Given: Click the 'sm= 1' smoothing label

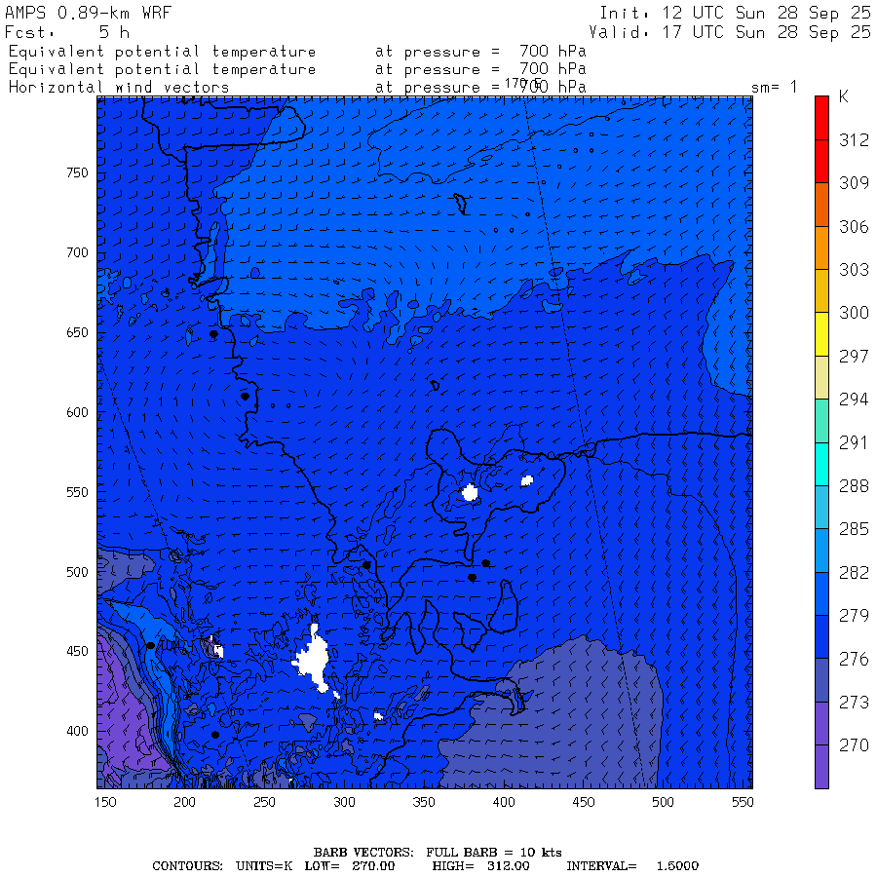Looking at the screenshot, I should pos(774,87).
